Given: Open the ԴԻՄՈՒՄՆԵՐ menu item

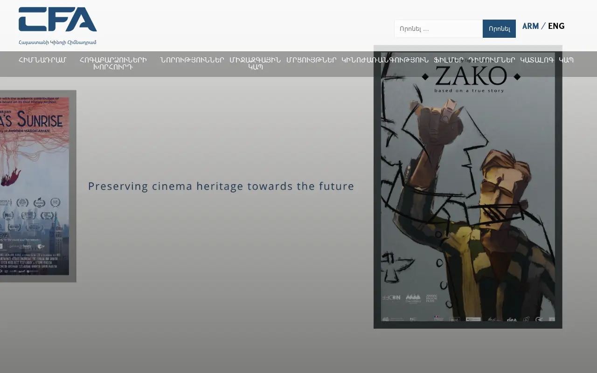Looking at the screenshot, I should tap(492, 60).
